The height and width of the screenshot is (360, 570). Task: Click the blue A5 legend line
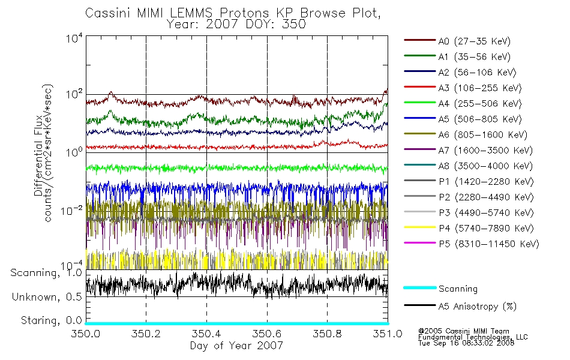419,118
